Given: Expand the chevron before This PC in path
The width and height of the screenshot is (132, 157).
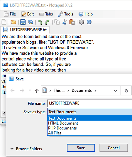Looking at the screenshot, I should pos(50,91).
